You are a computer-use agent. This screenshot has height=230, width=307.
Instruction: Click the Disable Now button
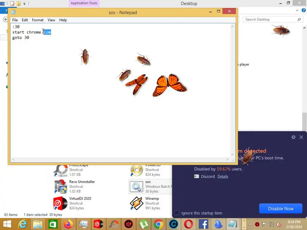point(281,208)
